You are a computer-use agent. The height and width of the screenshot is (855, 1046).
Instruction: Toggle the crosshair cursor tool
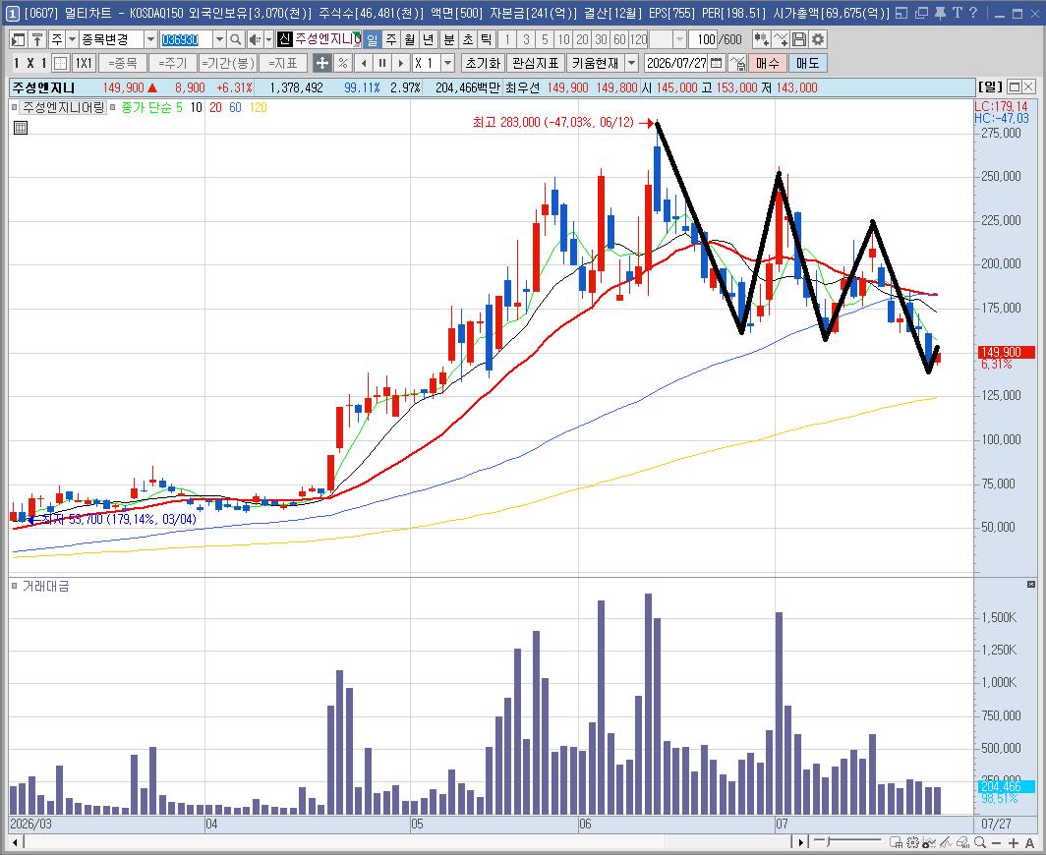click(322, 63)
